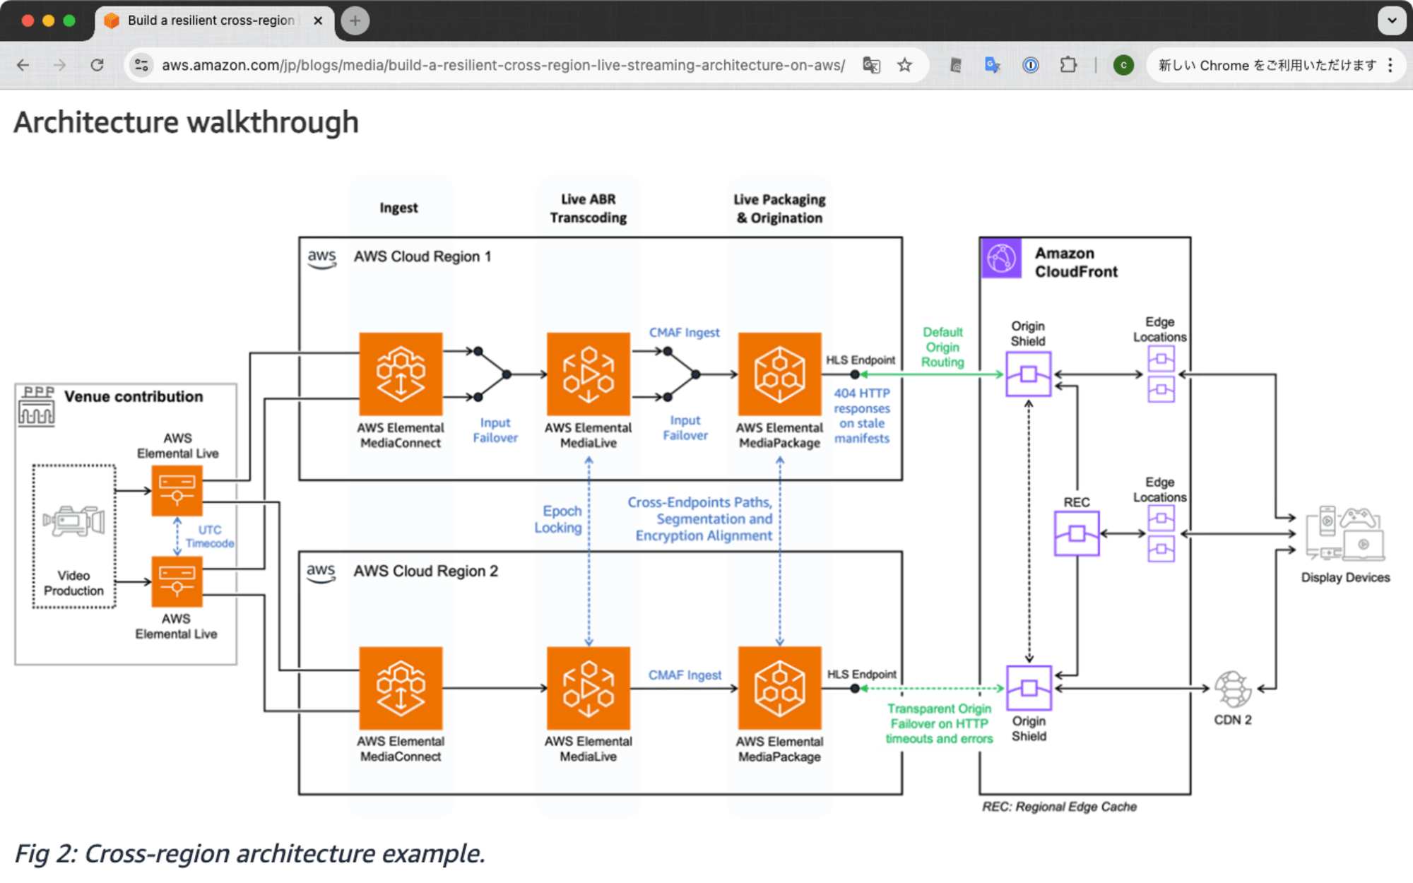1413x883 pixels.
Task: Click the Region 2 HLS Endpoint label
Action: (861, 674)
